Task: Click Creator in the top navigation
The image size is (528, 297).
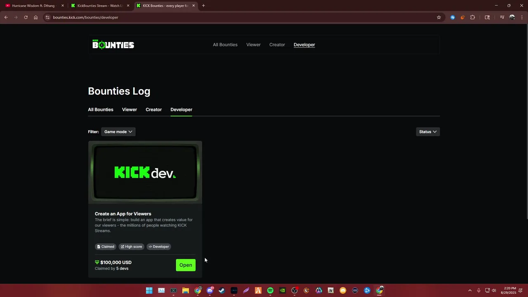Action: [x=277, y=45]
